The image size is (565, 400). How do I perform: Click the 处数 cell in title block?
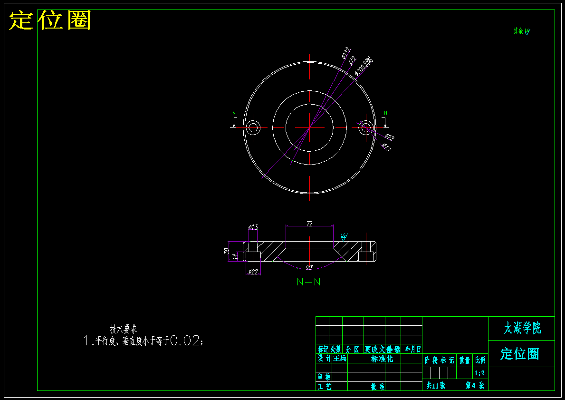pos(336,349)
